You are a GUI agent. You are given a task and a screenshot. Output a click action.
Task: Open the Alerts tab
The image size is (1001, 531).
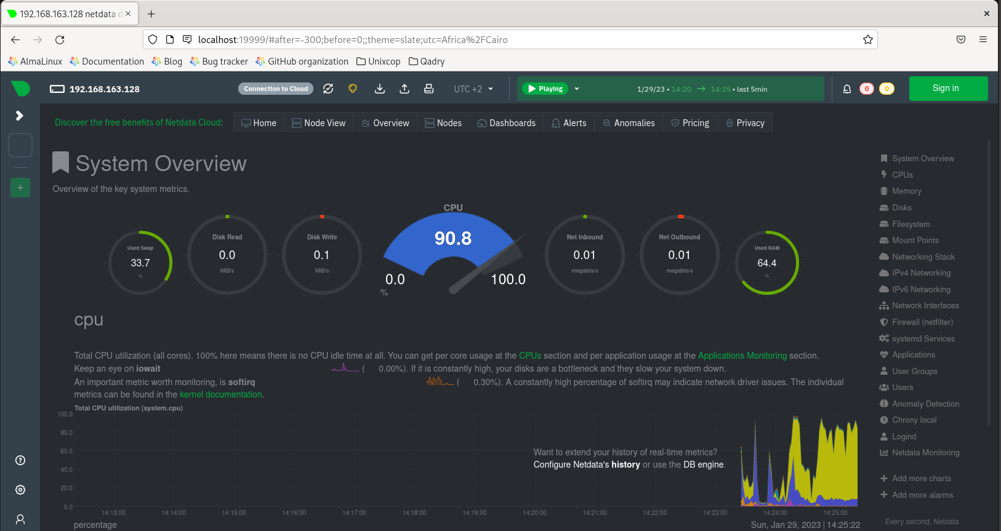pos(569,122)
